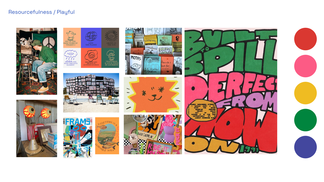Screen dimensions: 324x182
Task: Open the TV wall with chairs photo
Action: click(91, 93)
